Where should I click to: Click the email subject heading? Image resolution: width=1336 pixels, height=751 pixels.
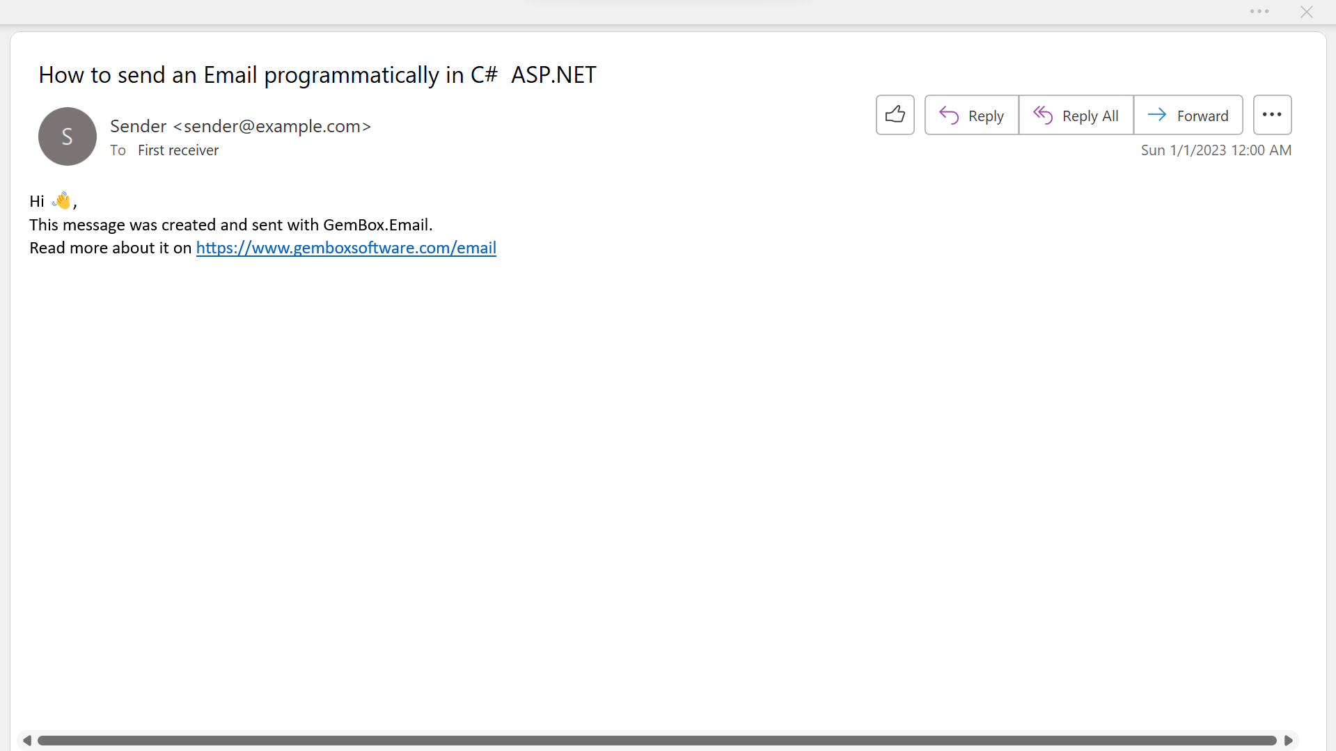317,75
